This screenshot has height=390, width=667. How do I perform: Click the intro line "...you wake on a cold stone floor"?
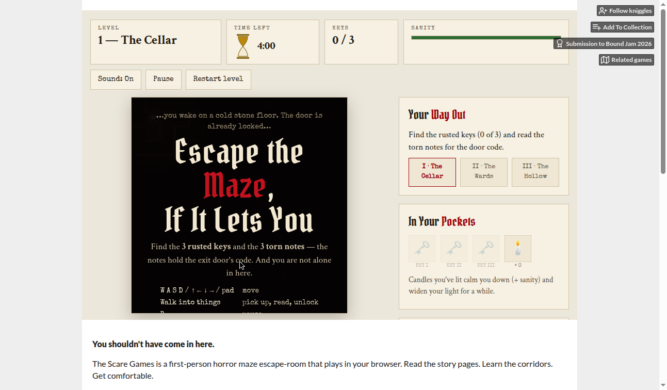click(239, 121)
